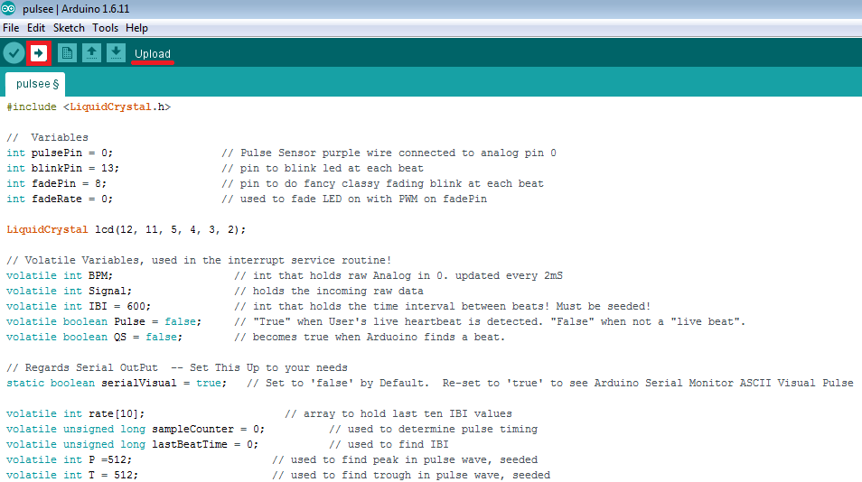Click the 'volatile int IBI = 600;' line
The image size is (862, 482).
click(79, 306)
